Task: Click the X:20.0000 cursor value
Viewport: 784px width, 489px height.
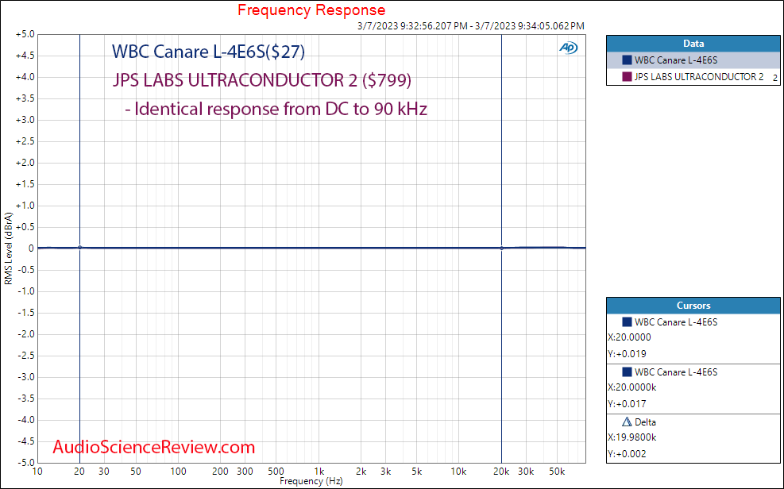Action: click(x=629, y=337)
